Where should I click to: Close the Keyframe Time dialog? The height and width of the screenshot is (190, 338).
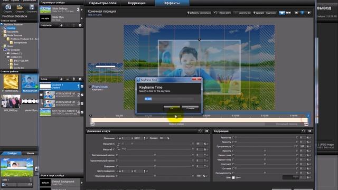(x=196, y=80)
